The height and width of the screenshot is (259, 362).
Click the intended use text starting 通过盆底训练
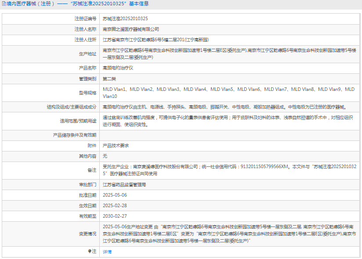228,121
